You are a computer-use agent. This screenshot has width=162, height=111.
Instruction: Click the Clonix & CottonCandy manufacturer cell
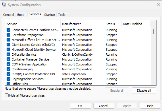tap(77, 54)
